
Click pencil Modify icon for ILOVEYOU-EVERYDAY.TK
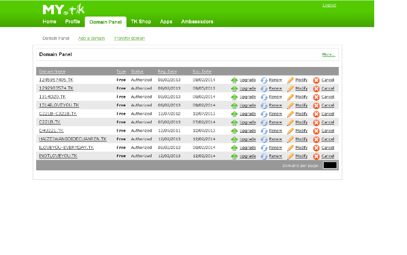coord(290,148)
